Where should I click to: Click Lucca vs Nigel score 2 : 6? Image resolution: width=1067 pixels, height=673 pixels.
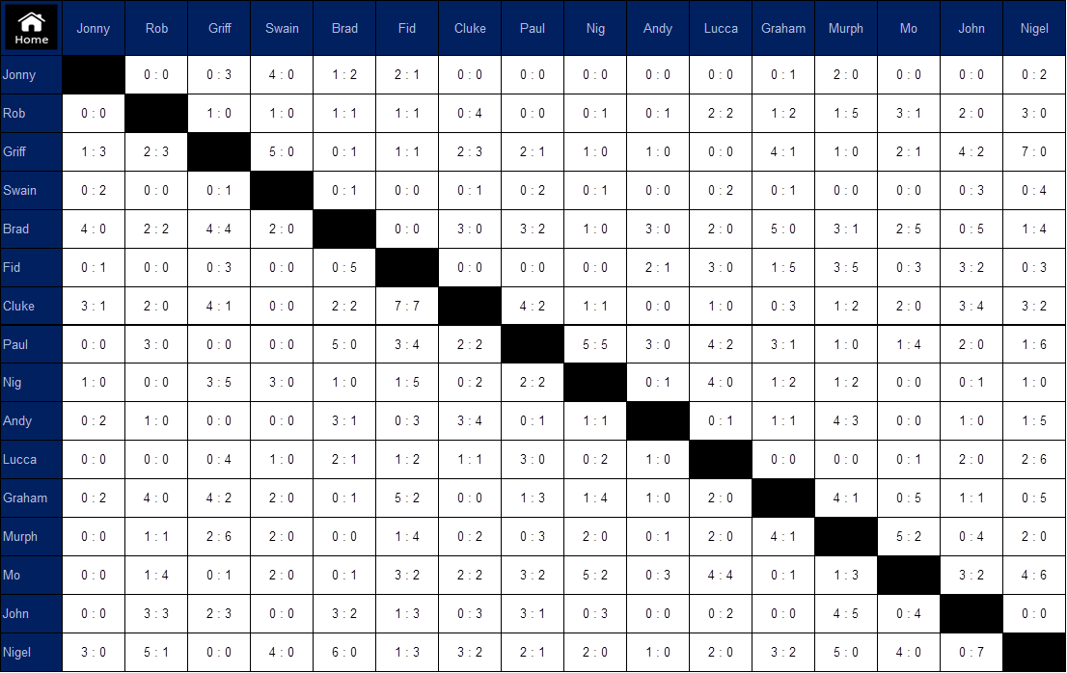pos(1034,460)
